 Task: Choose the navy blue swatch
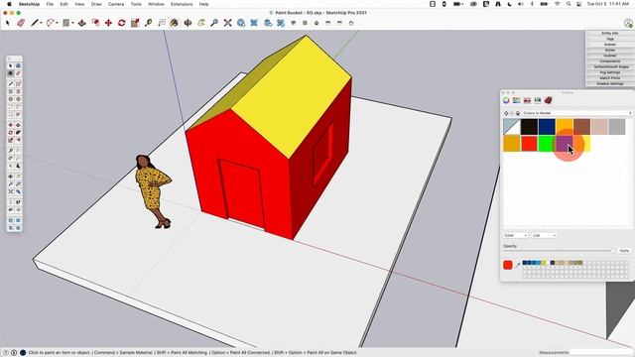tap(547, 127)
